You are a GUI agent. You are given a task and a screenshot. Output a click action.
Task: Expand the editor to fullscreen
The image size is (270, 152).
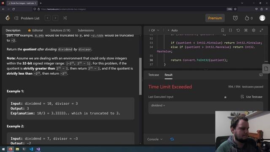pyautogui.click(x=262, y=30)
